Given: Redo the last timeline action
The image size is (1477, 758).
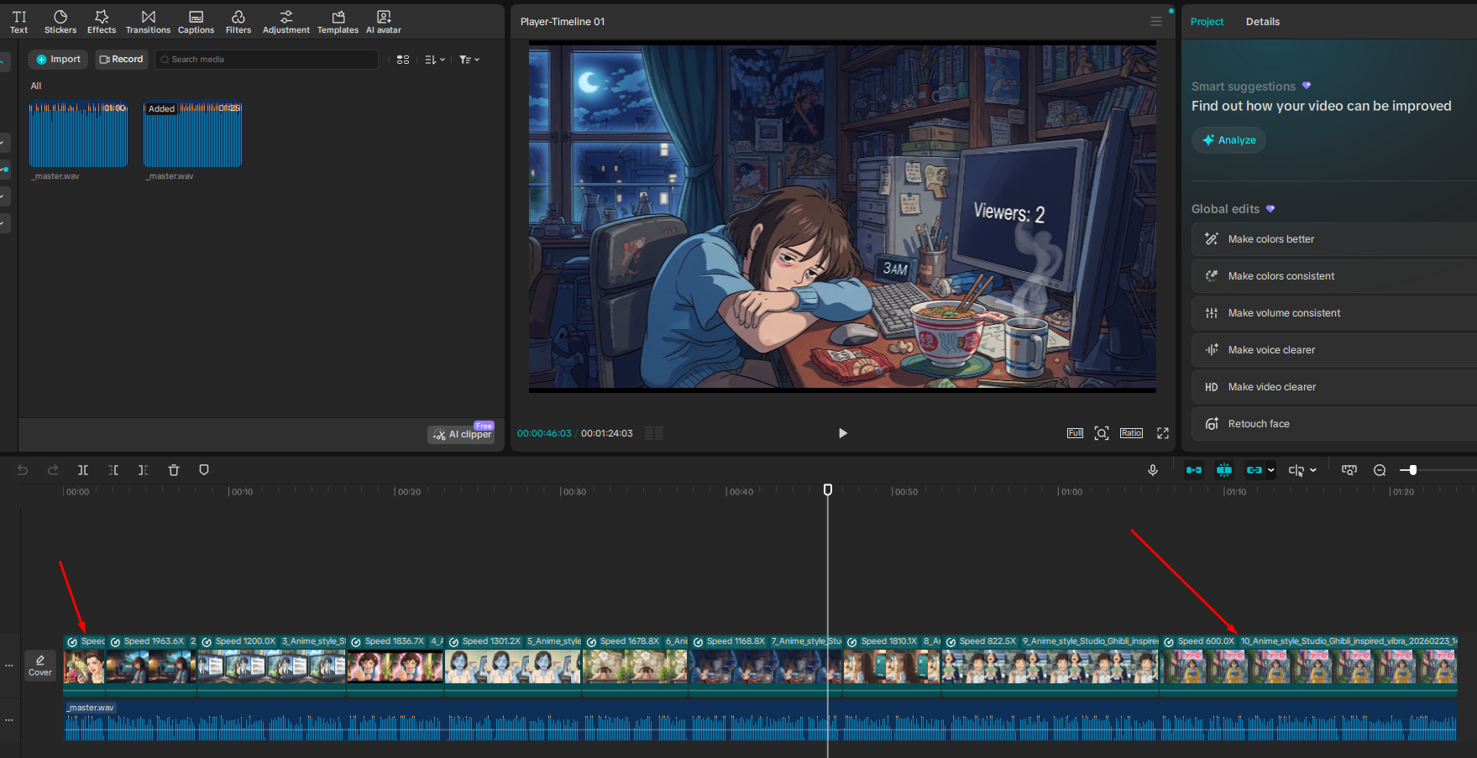Looking at the screenshot, I should point(53,470).
